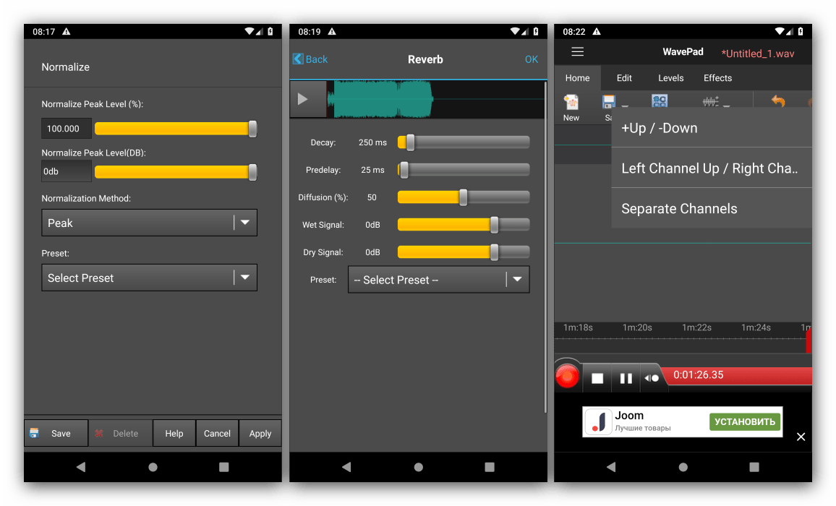Expand the Normalization Method Peak dropdown
This screenshot has width=836, height=506.
(149, 223)
